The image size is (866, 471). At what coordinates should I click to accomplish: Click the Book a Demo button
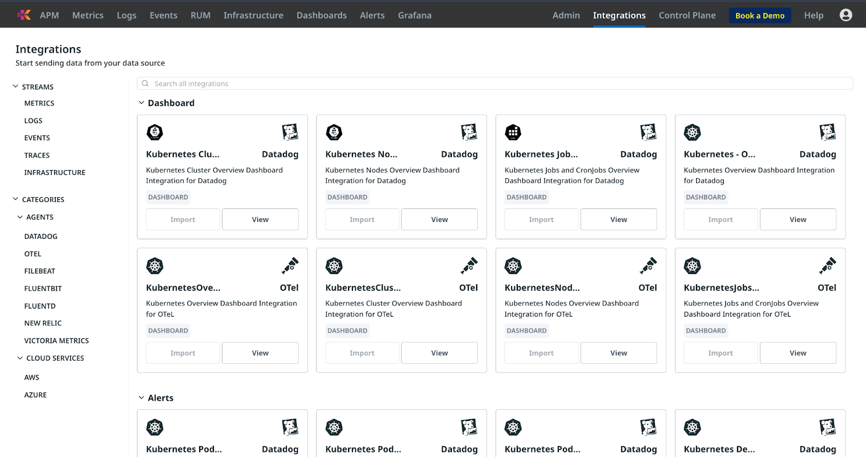point(760,16)
